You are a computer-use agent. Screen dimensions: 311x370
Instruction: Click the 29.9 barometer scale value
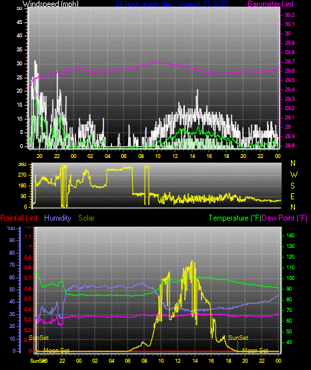(290, 43)
